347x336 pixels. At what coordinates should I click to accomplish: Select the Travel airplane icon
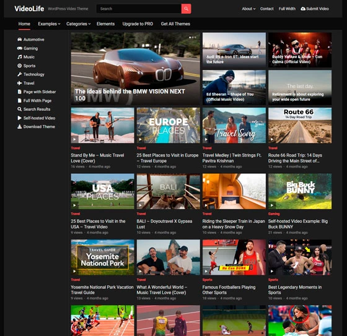click(x=19, y=83)
